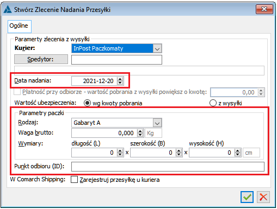Select the wg kwoty pobrania radio button

coord(87,103)
